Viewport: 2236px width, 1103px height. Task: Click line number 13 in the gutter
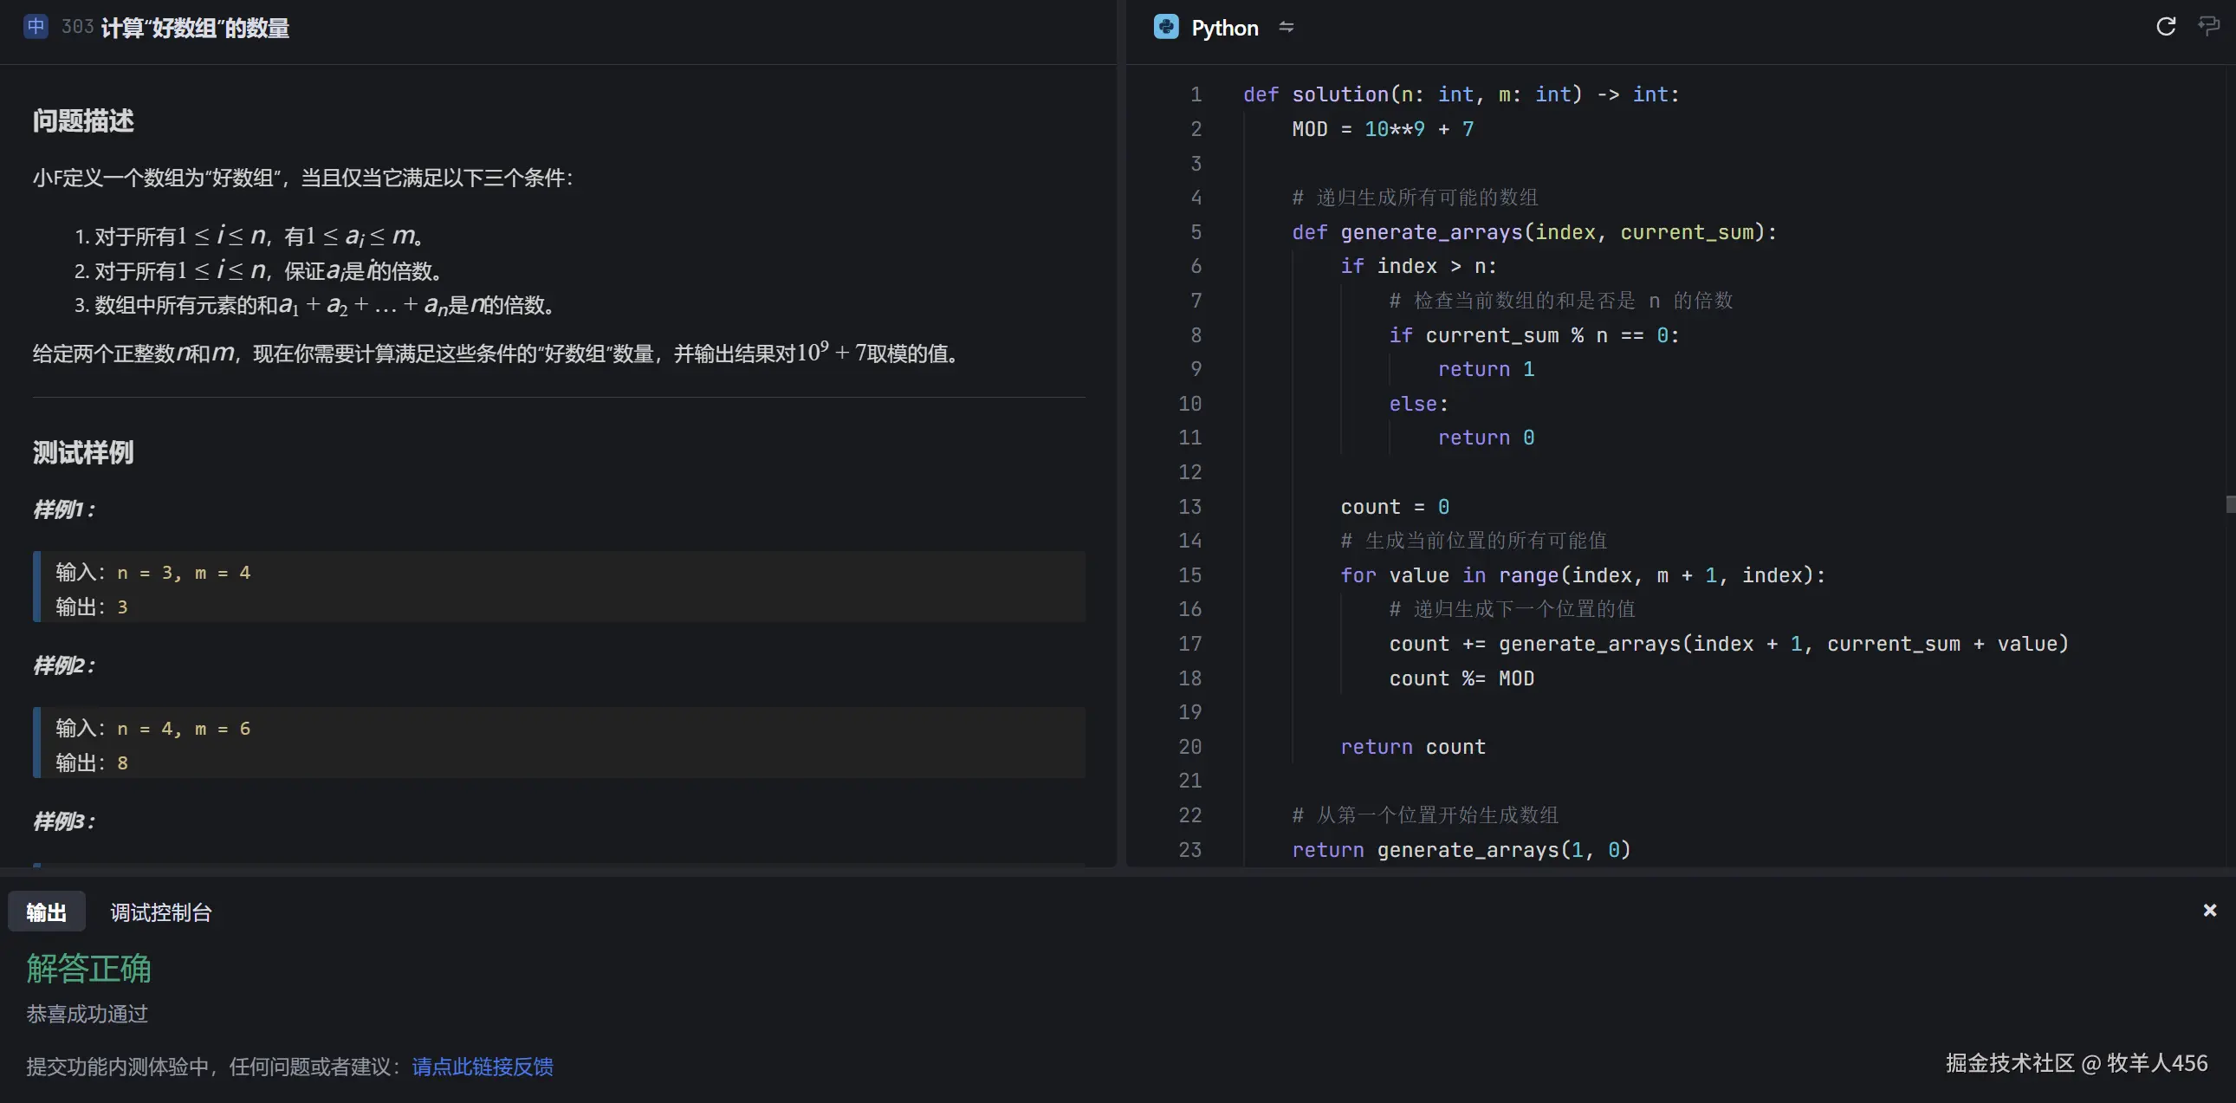(1190, 507)
